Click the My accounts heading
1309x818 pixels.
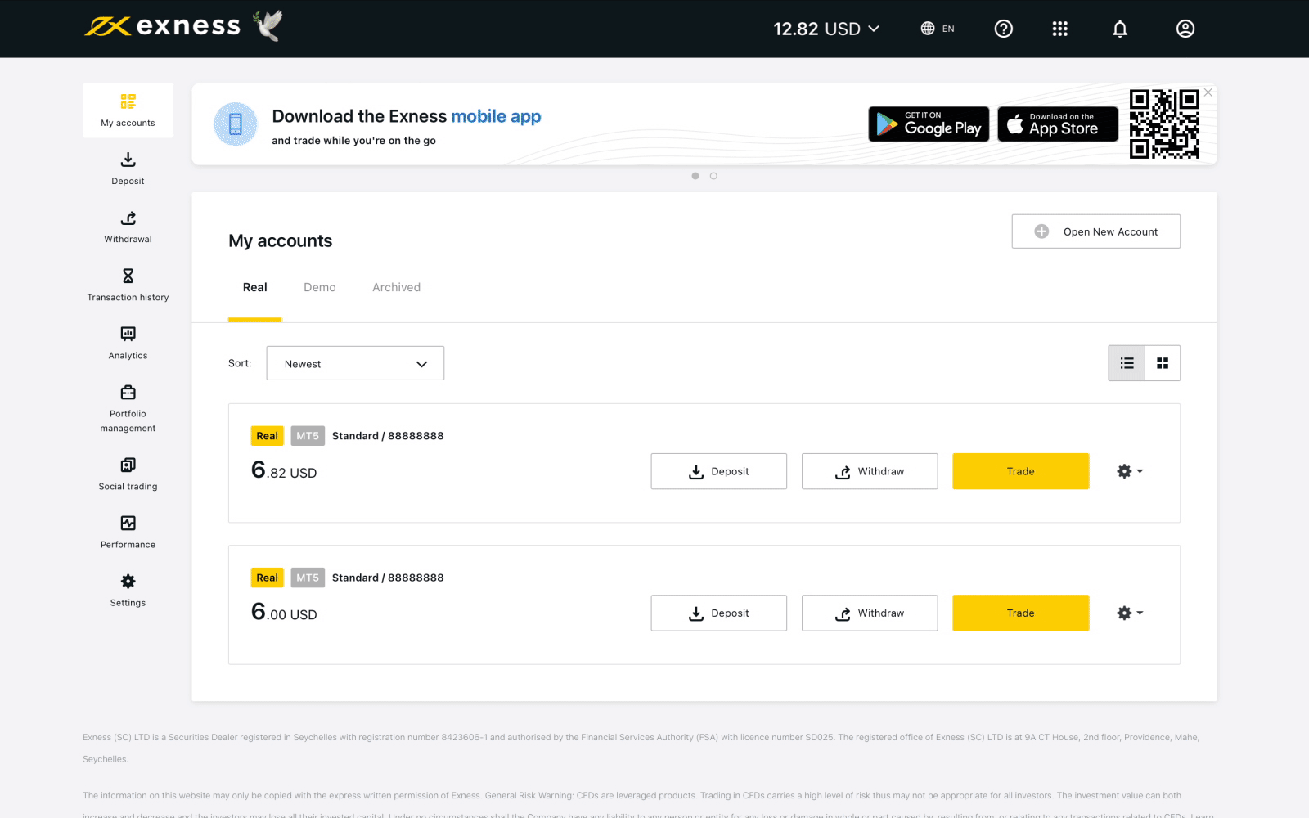[x=281, y=241]
